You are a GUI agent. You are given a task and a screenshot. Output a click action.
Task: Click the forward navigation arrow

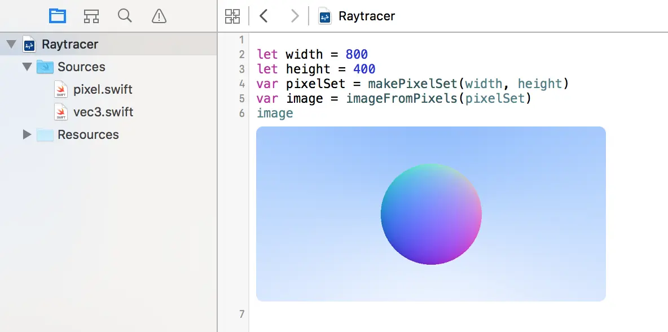[x=294, y=16]
